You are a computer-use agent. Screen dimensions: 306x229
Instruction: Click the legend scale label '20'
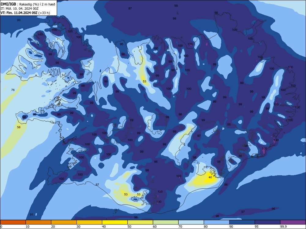click(x=53, y=227)
